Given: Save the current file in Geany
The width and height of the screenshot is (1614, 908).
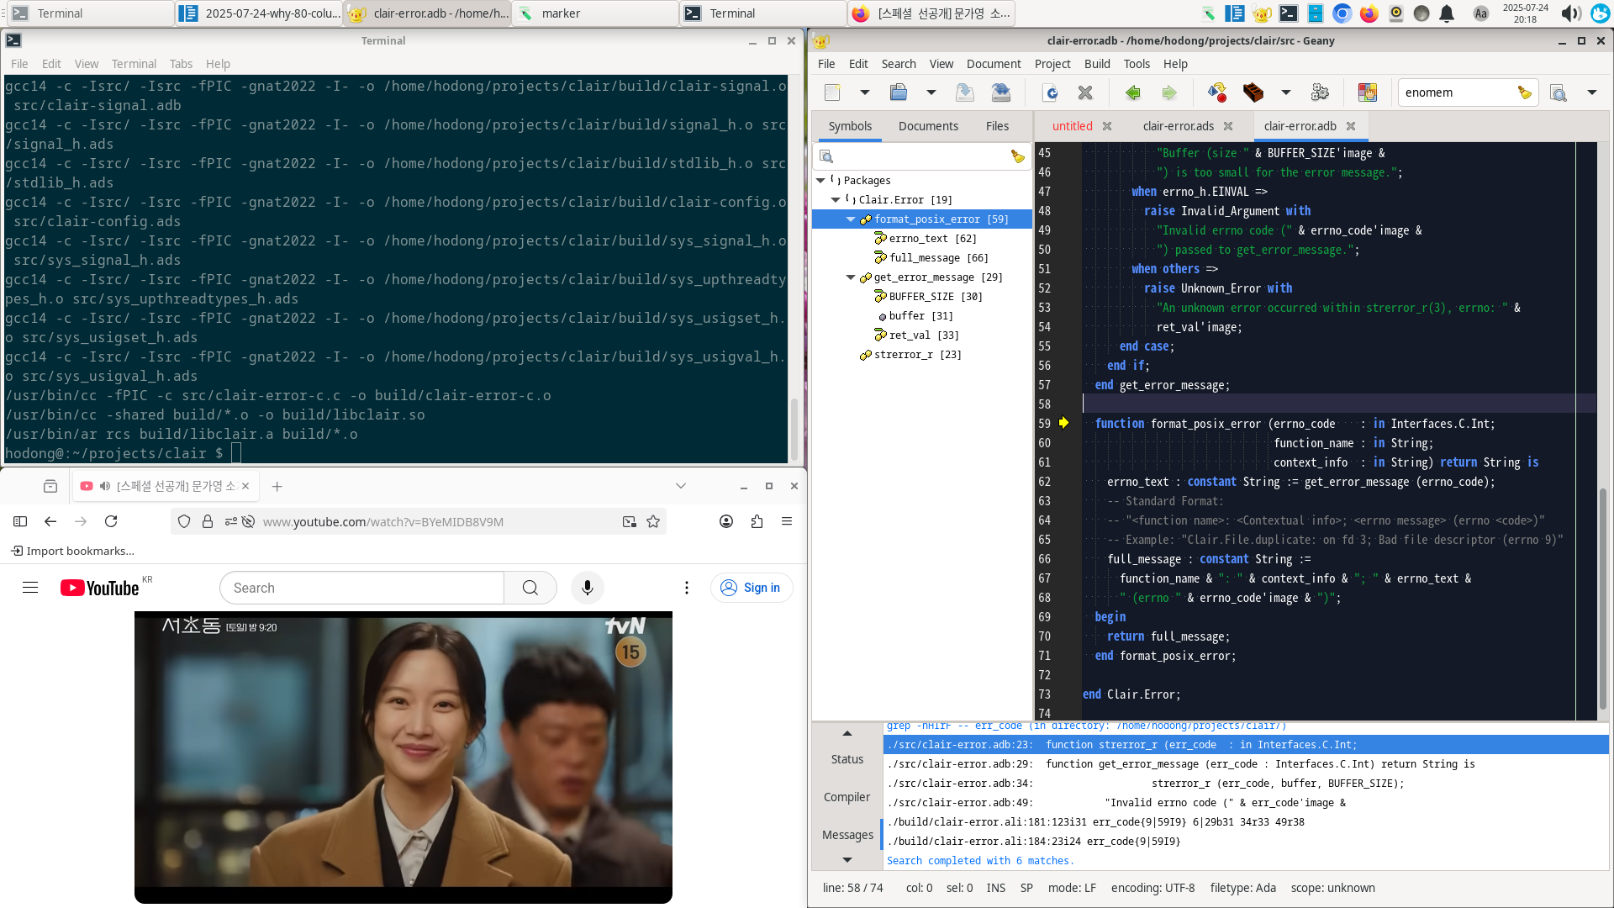Looking at the screenshot, I should click(965, 92).
